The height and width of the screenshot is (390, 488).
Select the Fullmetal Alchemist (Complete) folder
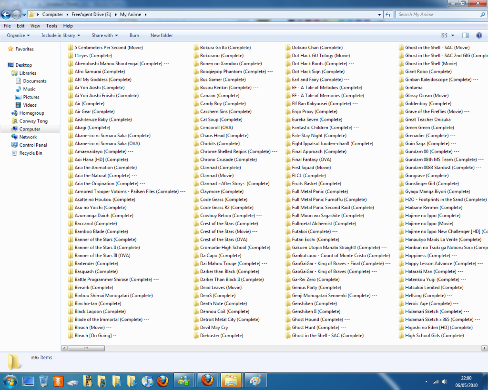coord(321,224)
